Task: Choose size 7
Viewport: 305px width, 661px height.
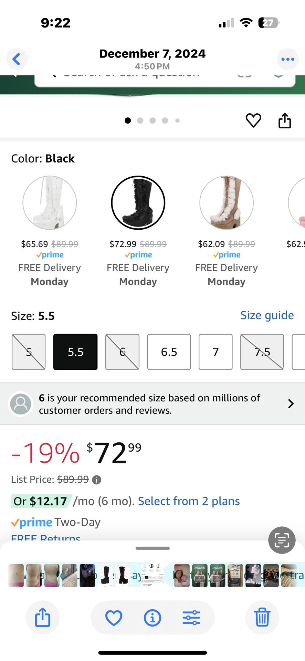Action: (215, 352)
